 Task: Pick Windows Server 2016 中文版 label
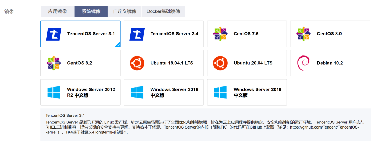pos(174,92)
